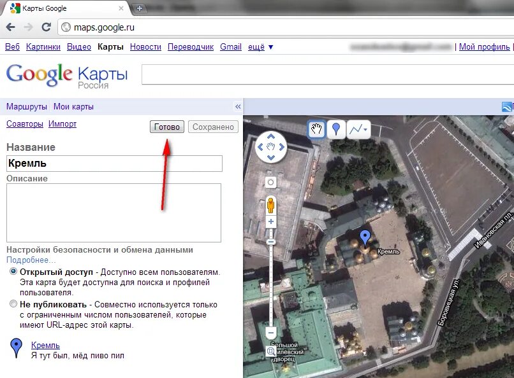Viewport: 514px width, 378px height.
Task: Select Открытый доступ radio option
Action: (x=13, y=271)
